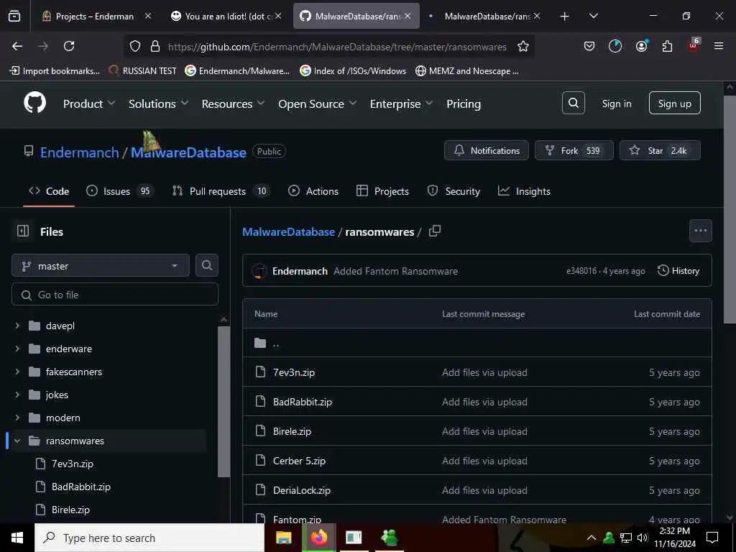Open the Security tab
The height and width of the screenshot is (552, 736).
click(454, 191)
